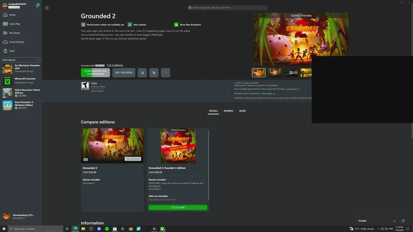Open the Downloading (1/1) queue item
This screenshot has width=413, height=232.
pos(21,217)
